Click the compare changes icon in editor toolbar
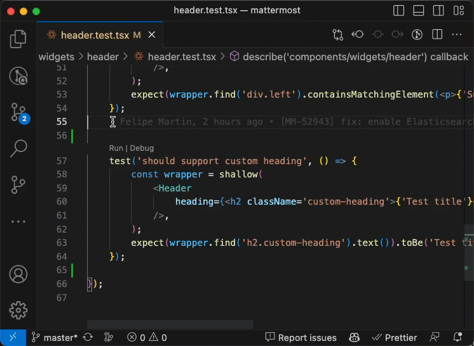This screenshot has width=474, height=346. (x=337, y=35)
